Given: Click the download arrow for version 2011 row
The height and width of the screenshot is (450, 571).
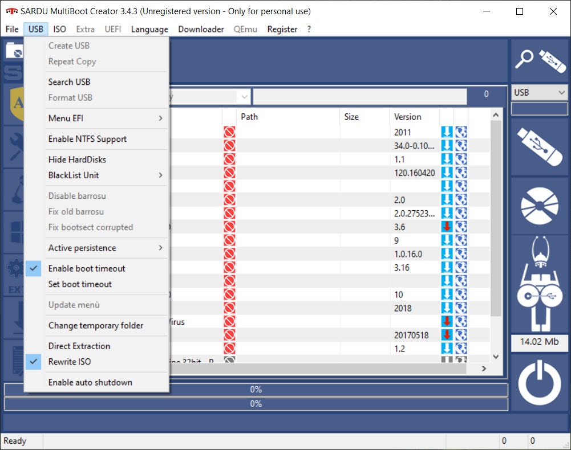Looking at the screenshot, I should coord(447,132).
